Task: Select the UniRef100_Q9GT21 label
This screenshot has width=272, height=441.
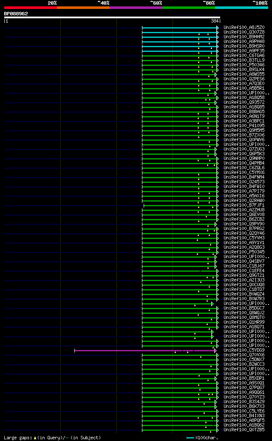Action: [244, 275]
